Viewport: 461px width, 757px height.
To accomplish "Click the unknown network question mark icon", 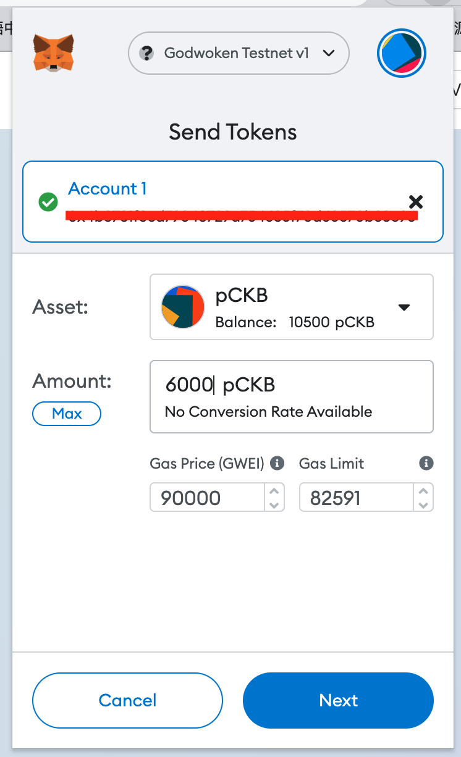I will coord(146,53).
